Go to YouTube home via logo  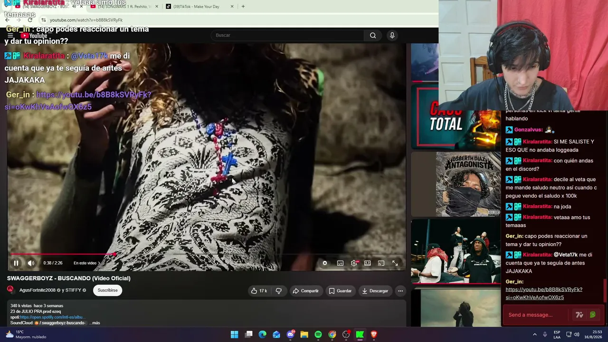(x=34, y=36)
